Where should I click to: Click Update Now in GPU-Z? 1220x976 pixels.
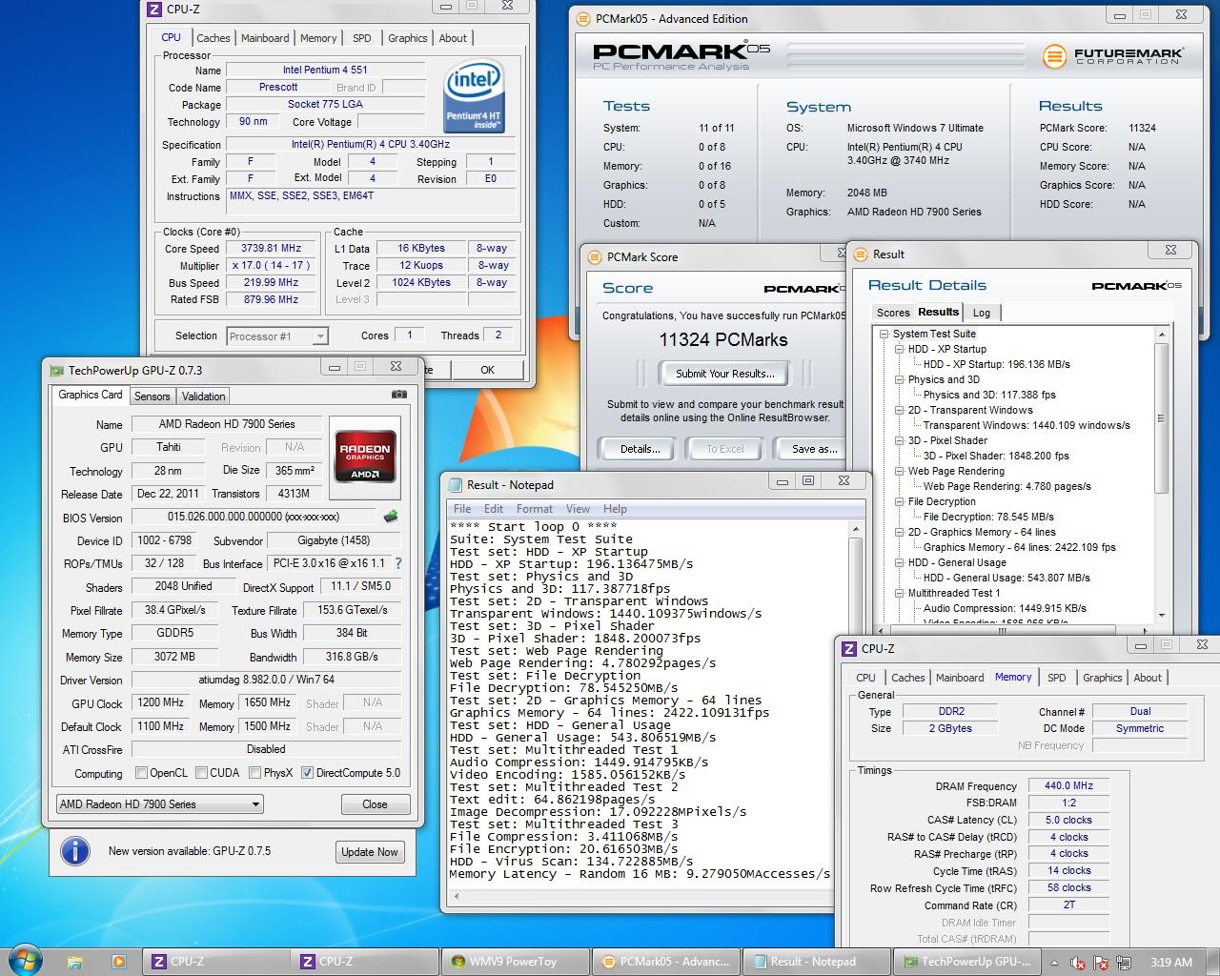(x=370, y=852)
